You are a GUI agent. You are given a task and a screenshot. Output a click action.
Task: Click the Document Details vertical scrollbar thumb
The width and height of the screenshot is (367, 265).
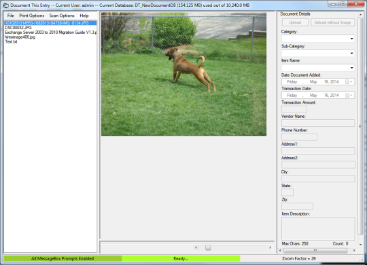tap(360, 126)
